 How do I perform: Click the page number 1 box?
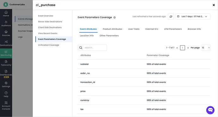click(182, 48)
